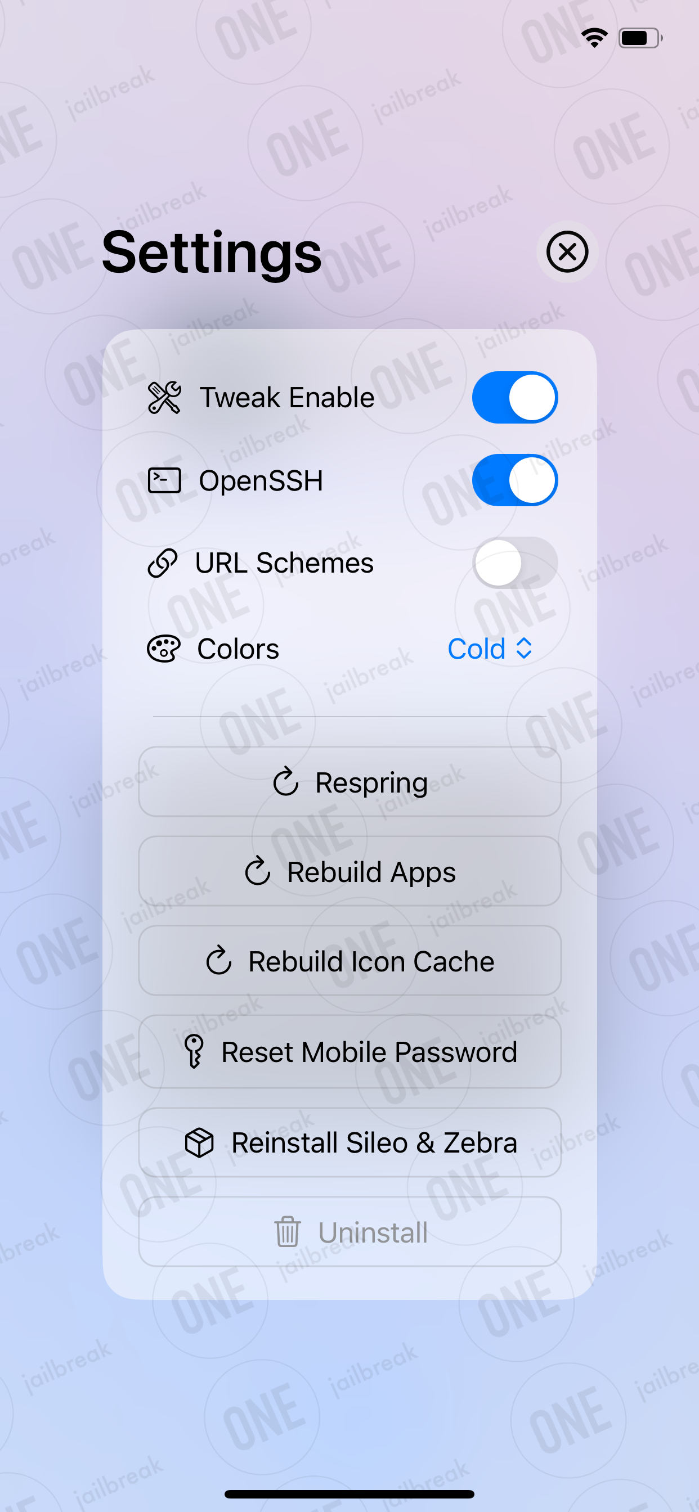The height and width of the screenshot is (1512, 699).
Task: Click the box icon on Reinstall Sileo & Zebra
Action: (x=199, y=1142)
